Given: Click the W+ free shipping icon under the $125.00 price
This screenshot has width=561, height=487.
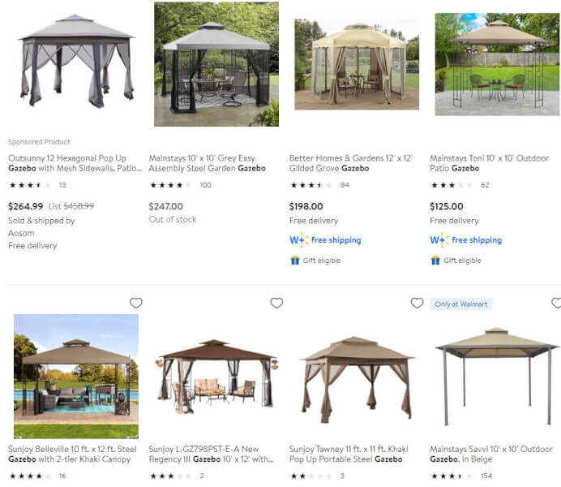Looking at the screenshot, I should tap(439, 240).
